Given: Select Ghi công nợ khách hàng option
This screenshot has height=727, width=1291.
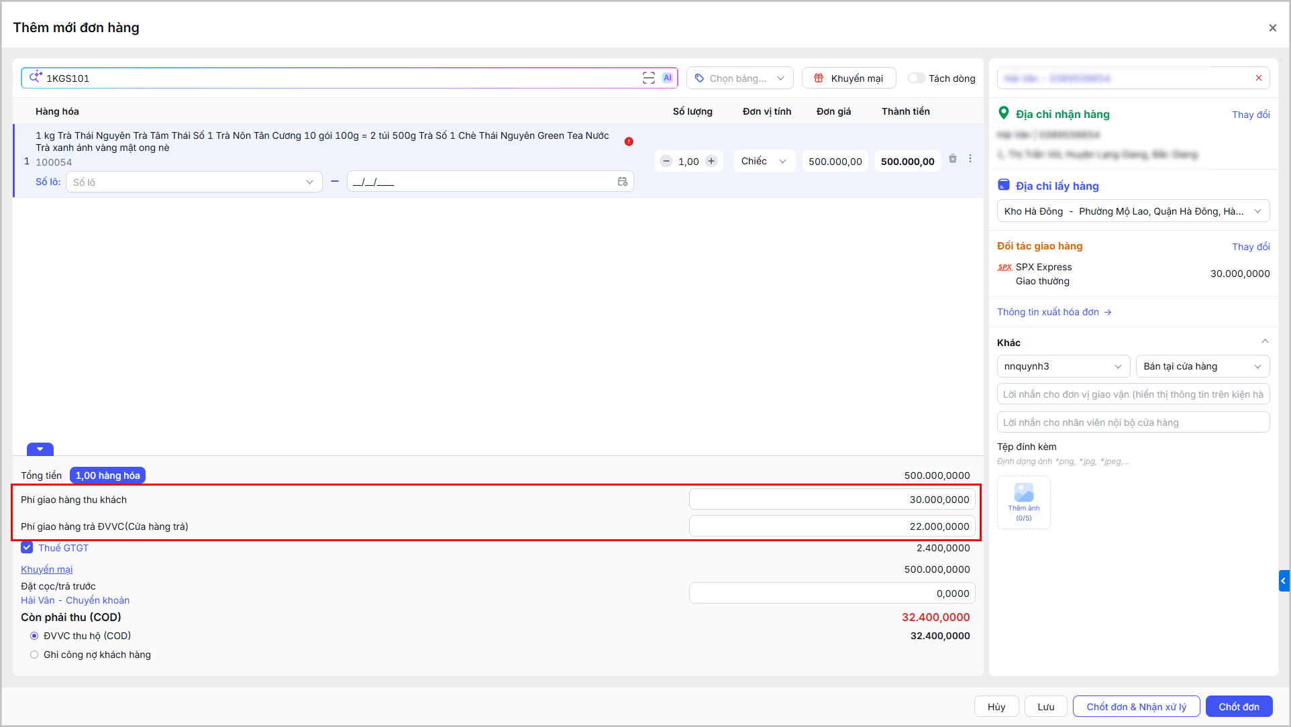Looking at the screenshot, I should (x=34, y=655).
